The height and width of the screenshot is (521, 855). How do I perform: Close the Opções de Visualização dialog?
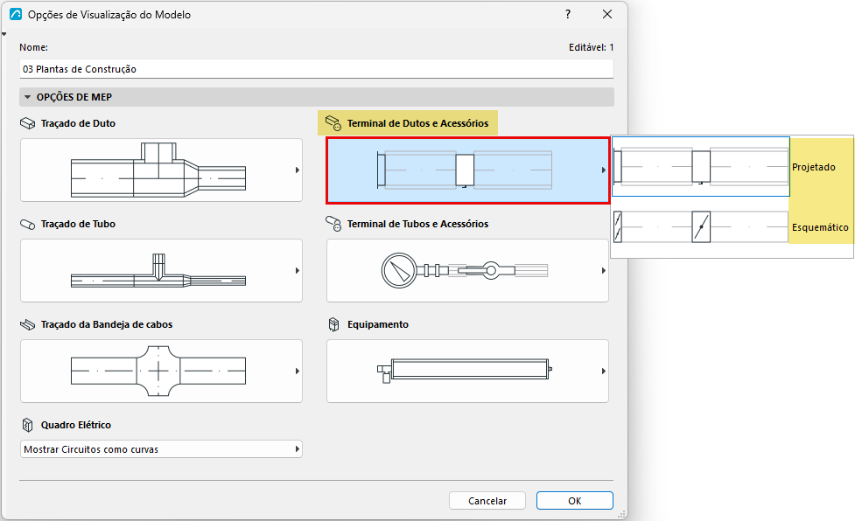click(606, 15)
